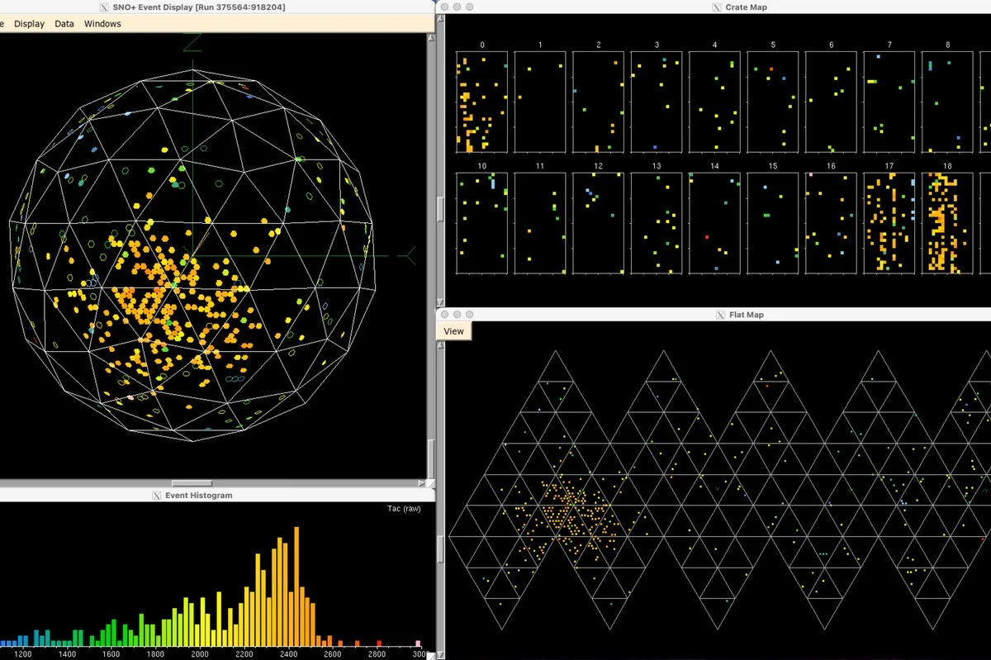991x660 pixels.
Task: Open the Display menu
Action: point(29,24)
